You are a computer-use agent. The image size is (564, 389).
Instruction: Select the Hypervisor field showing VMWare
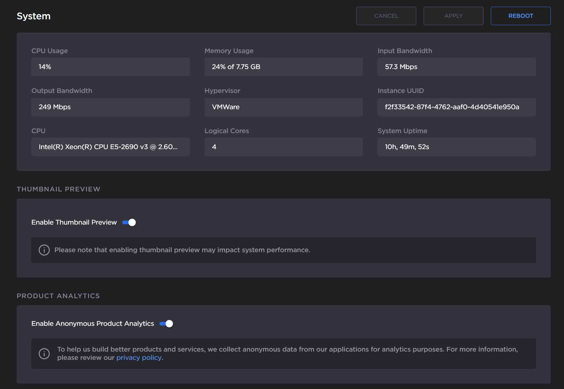click(x=283, y=107)
